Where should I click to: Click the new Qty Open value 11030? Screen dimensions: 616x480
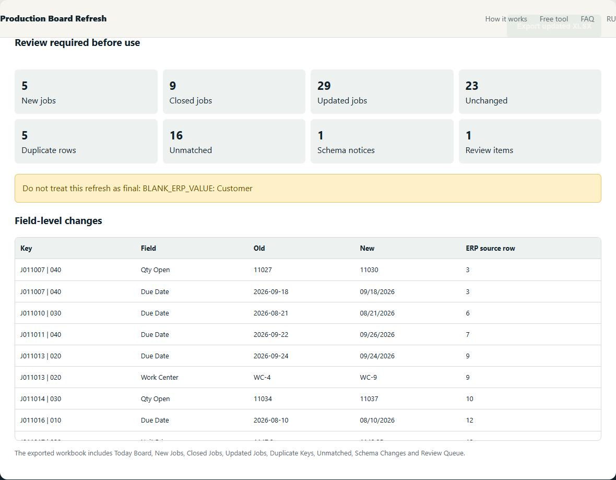(369, 270)
